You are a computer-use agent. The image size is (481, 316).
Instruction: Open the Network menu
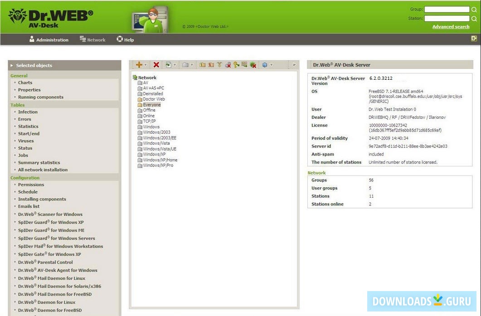92,39
